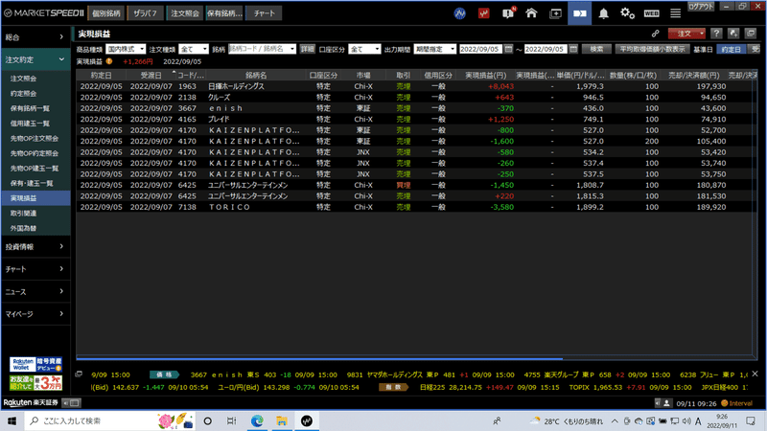Select the 日揮ホールディングス row
The height and width of the screenshot is (431, 767).
414,86
